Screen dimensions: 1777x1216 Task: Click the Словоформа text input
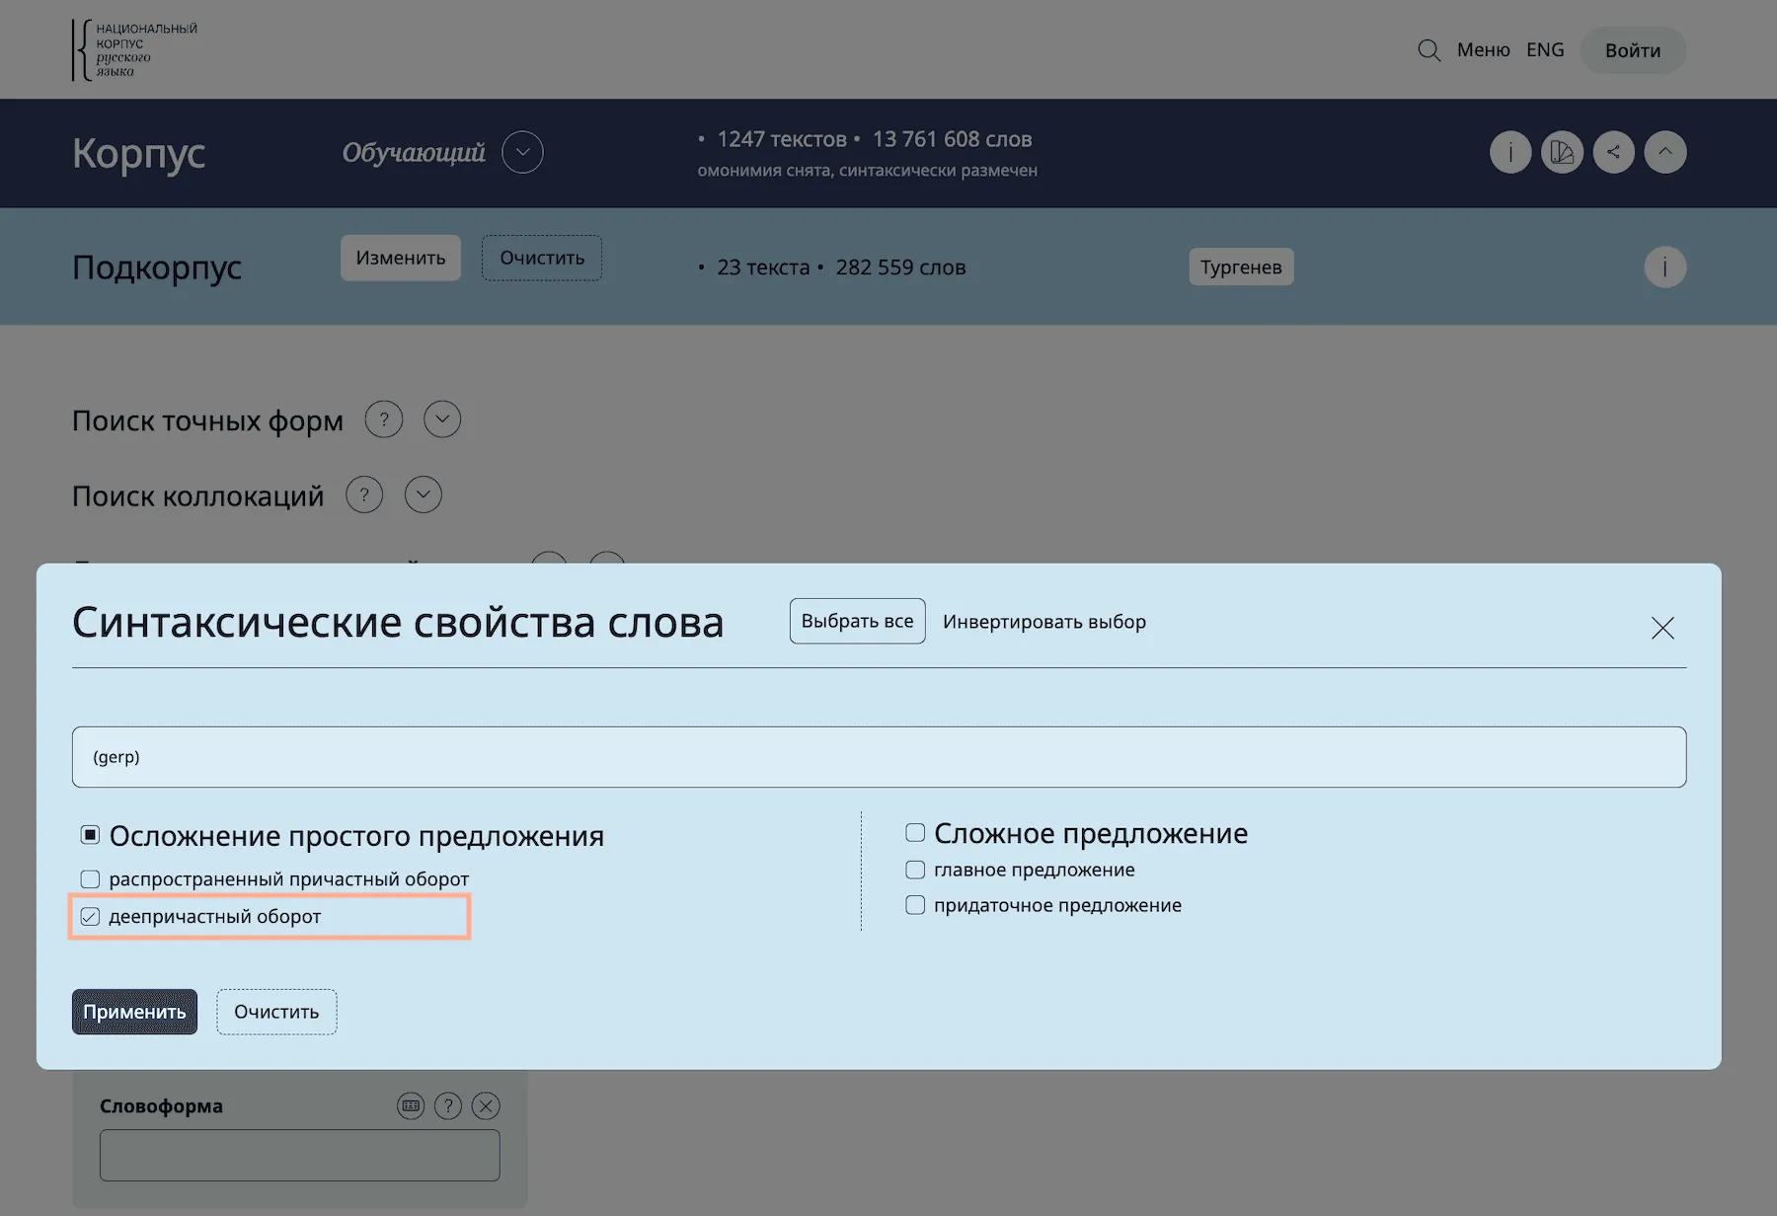click(x=299, y=1155)
